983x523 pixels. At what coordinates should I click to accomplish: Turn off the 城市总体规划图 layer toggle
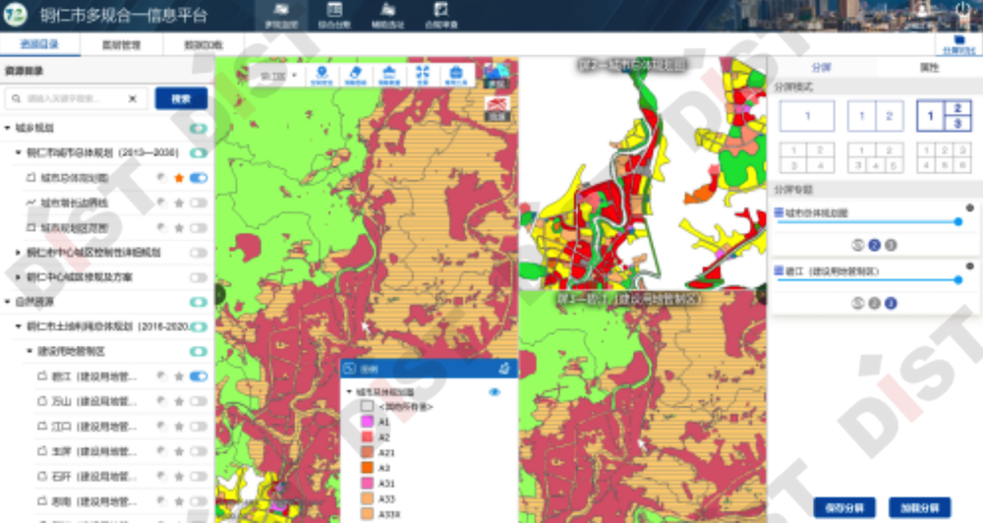tap(199, 178)
